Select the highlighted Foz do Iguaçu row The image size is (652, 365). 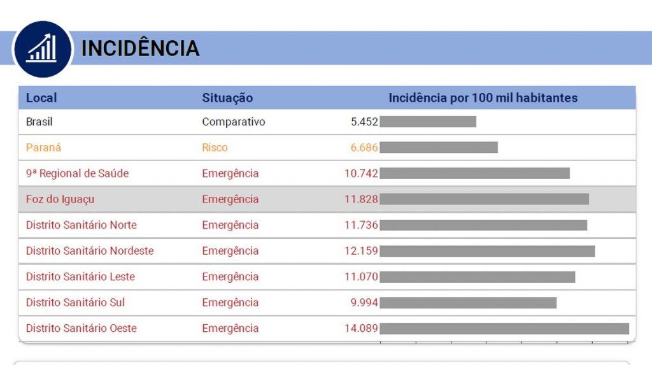[60, 199]
